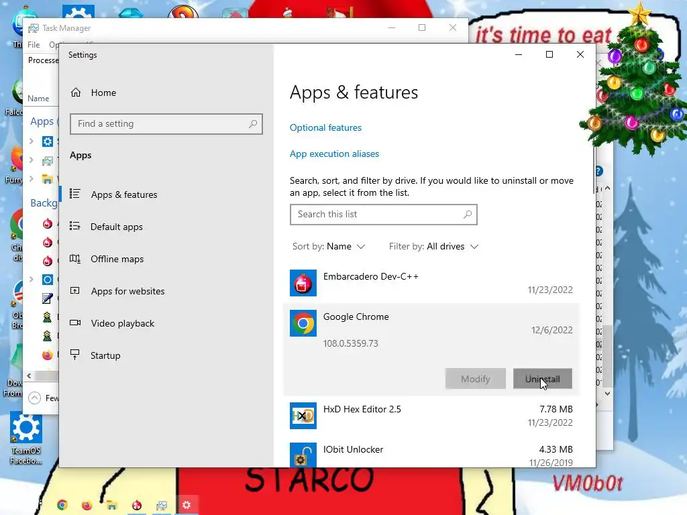Click the notepad process icon in Task Manager
The image size is (687, 515).
point(48,298)
